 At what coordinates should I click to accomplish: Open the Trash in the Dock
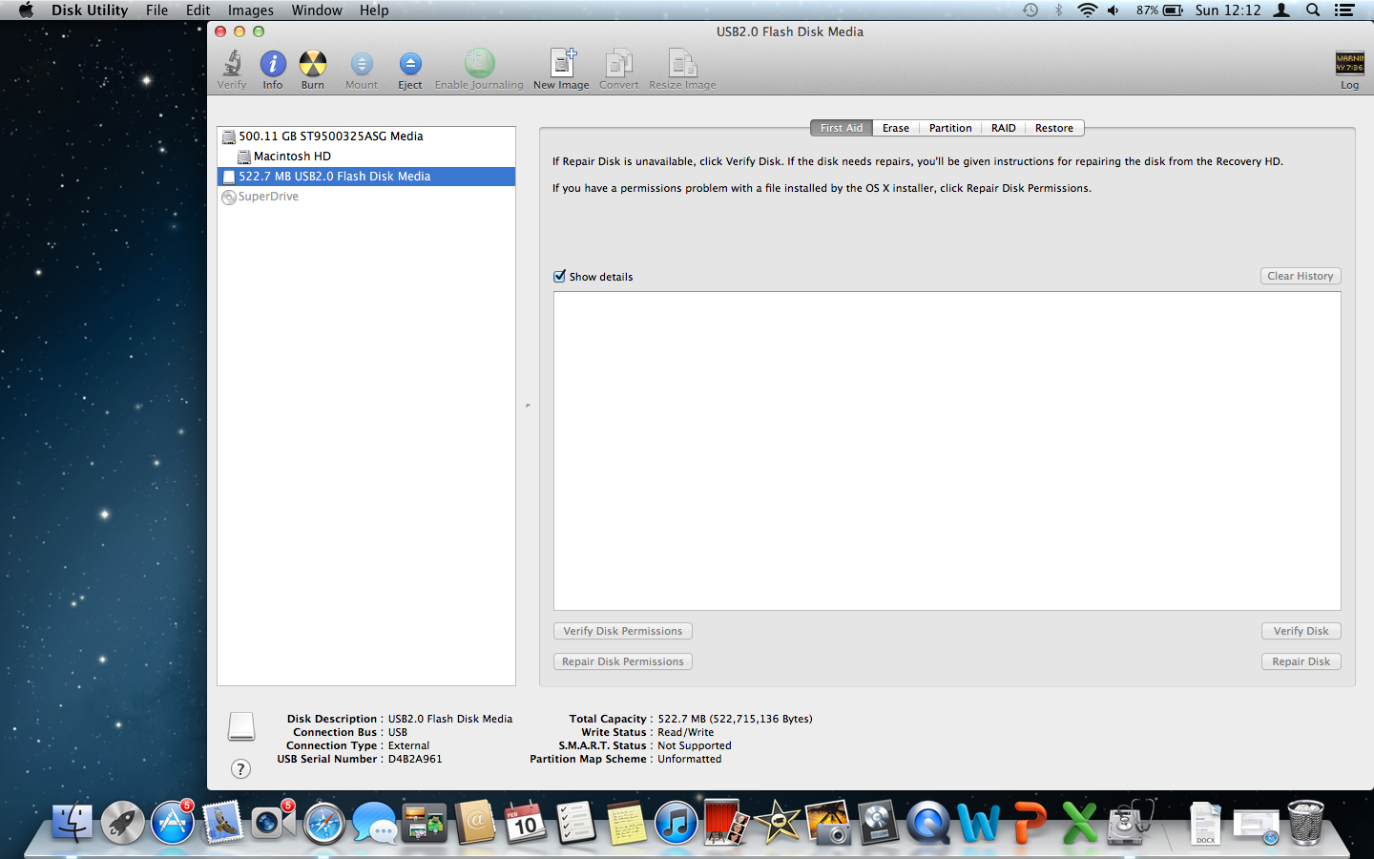pyautogui.click(x=1306, y=823)
